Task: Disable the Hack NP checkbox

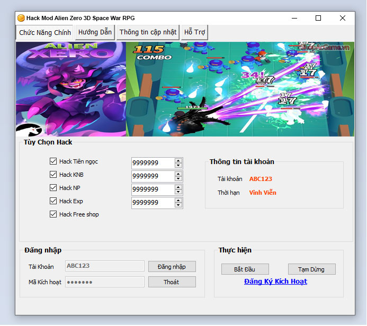Action: (x=53, y=188)
